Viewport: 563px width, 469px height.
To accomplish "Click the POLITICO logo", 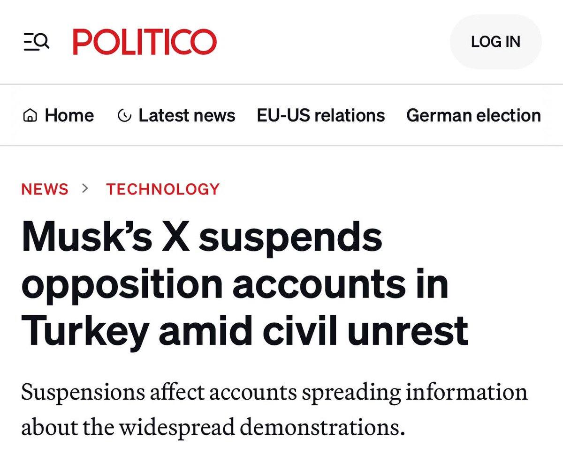I will point(145,42).
